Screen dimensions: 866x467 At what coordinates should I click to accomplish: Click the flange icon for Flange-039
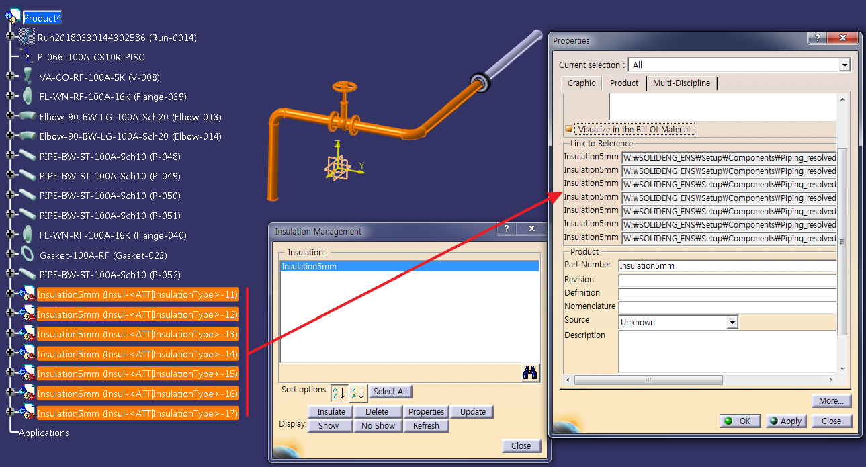coord(28,96)
